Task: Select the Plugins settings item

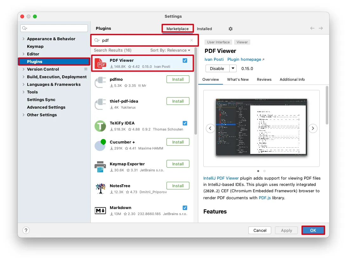Action: pyautogui.click(x=54, y=61)
